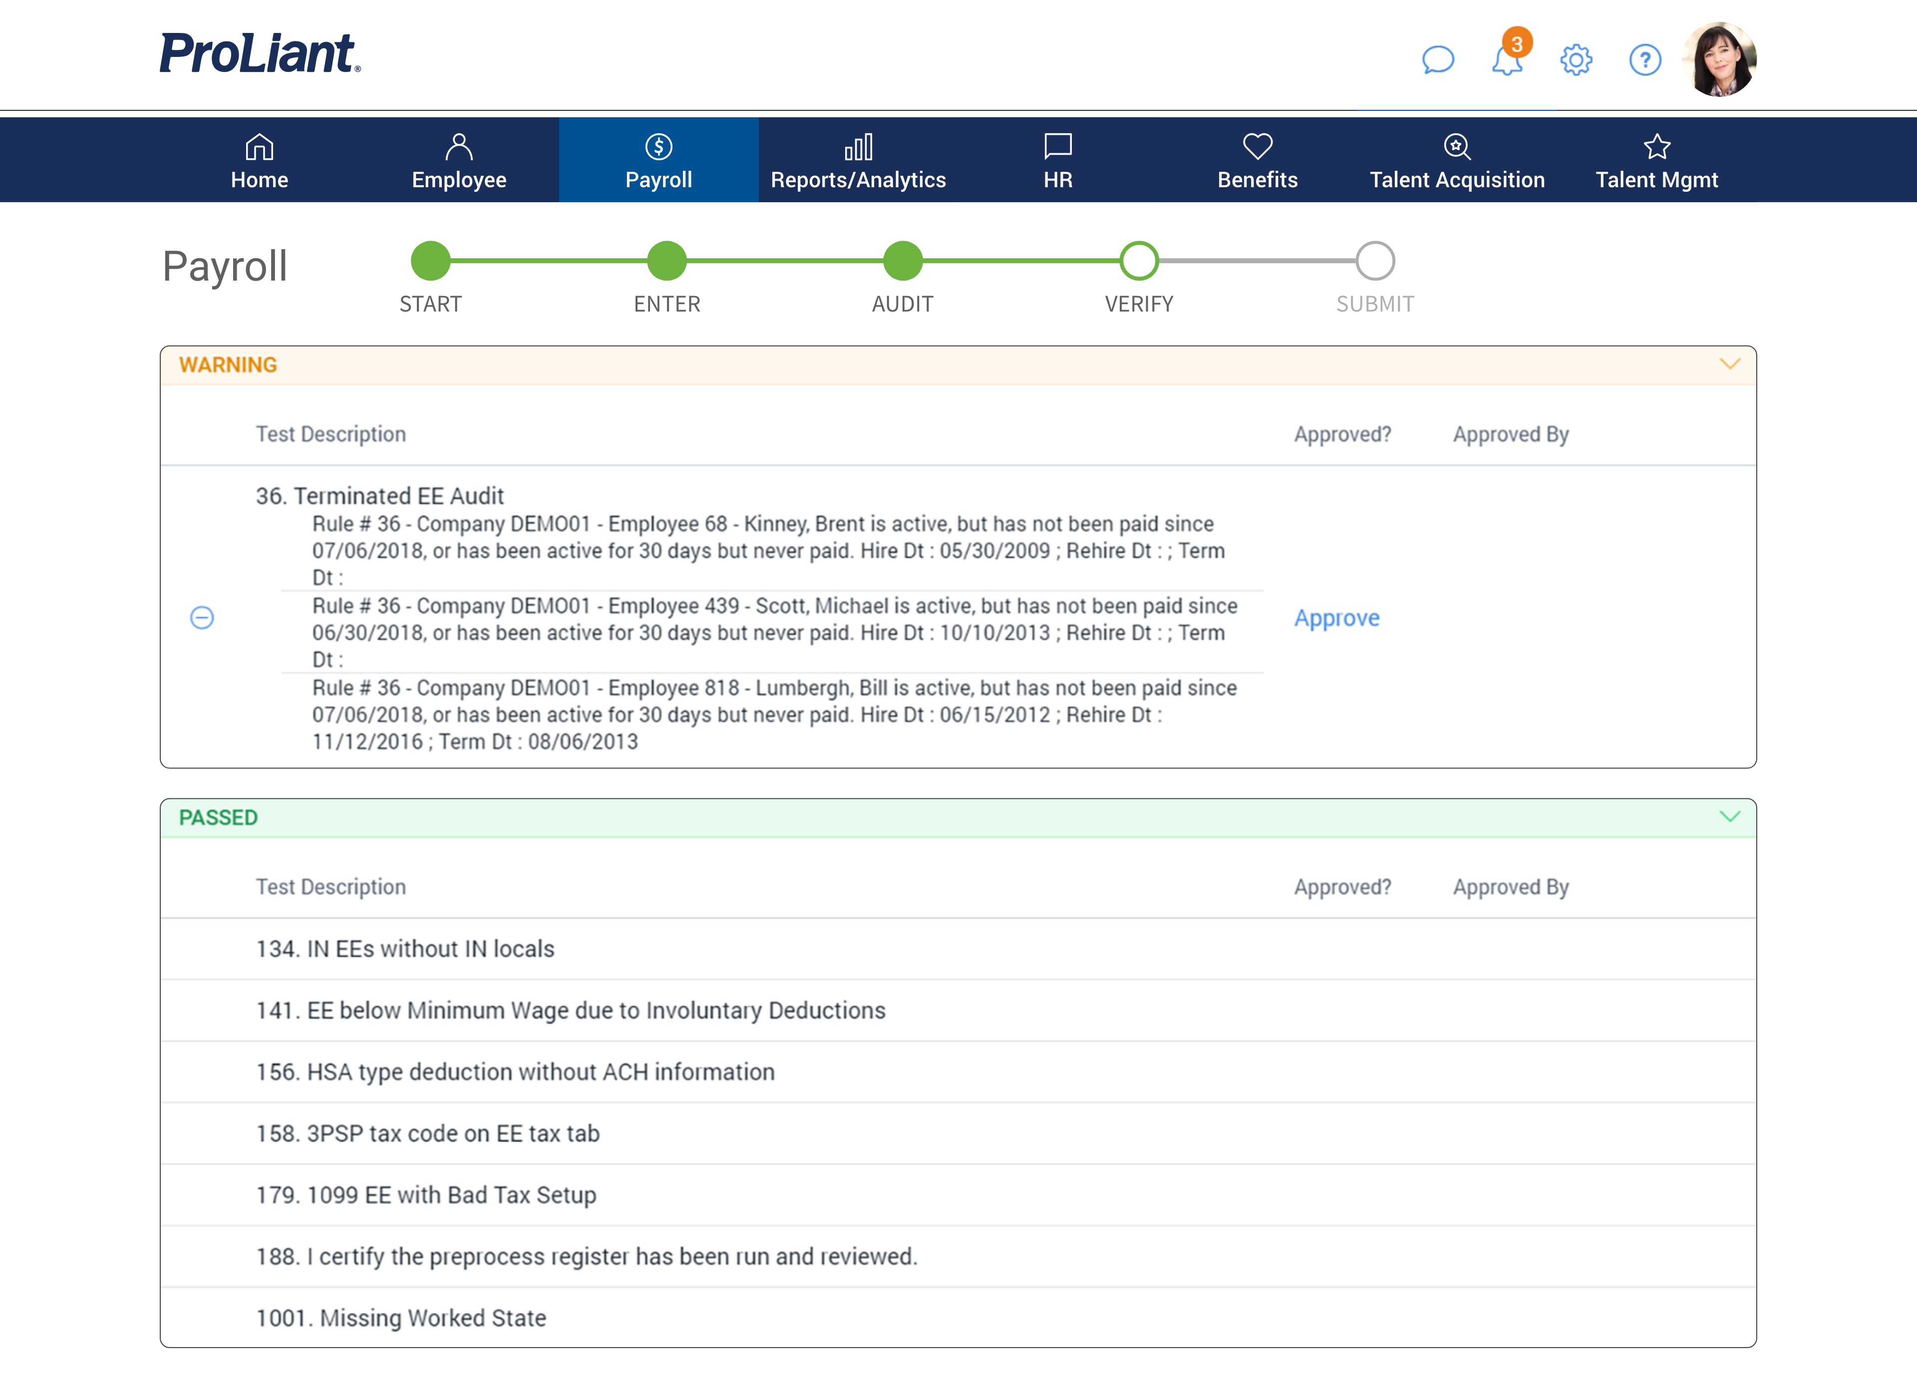Open Talent Acquisition search icon tab

tap(1457, 161)
